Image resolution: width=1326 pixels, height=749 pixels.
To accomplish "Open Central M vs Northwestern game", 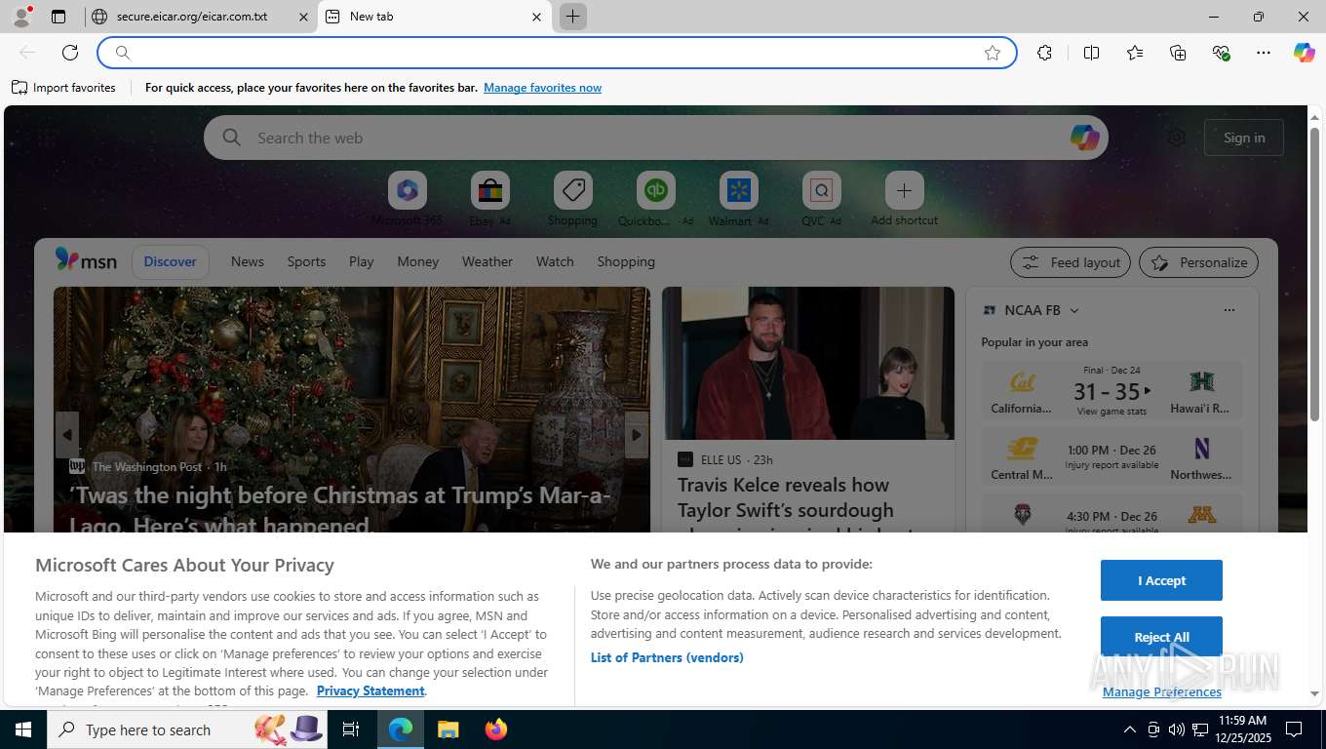I will click(1111, 456).
